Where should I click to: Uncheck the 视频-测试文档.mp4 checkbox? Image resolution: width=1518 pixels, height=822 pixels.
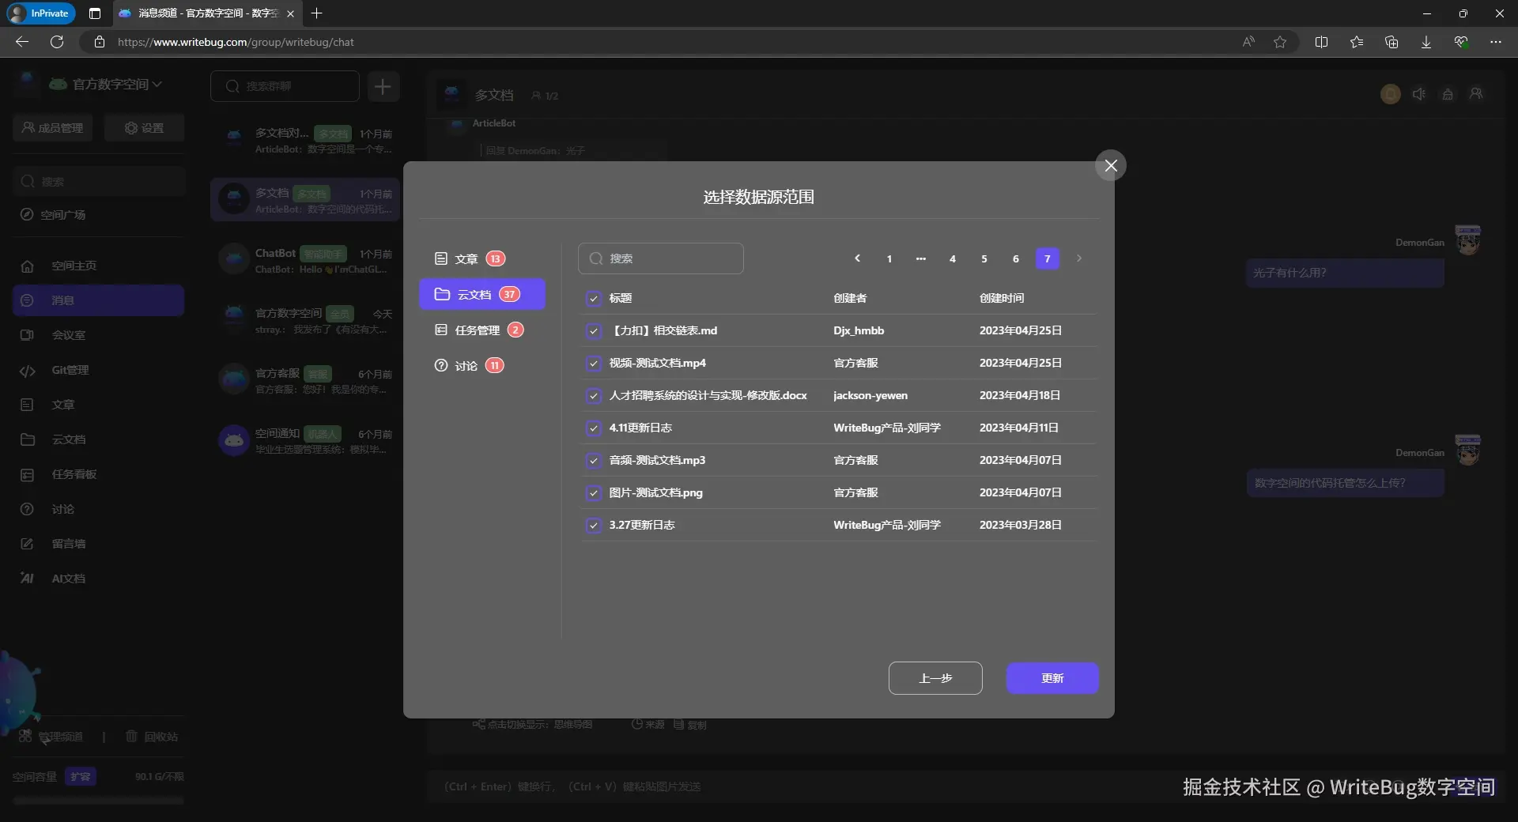tap(594, 364)
